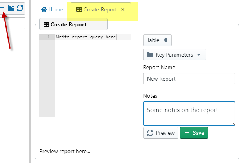Click the circular arrows icon on Preview
This screenshot has width=242, height=163.
[150, 133]
